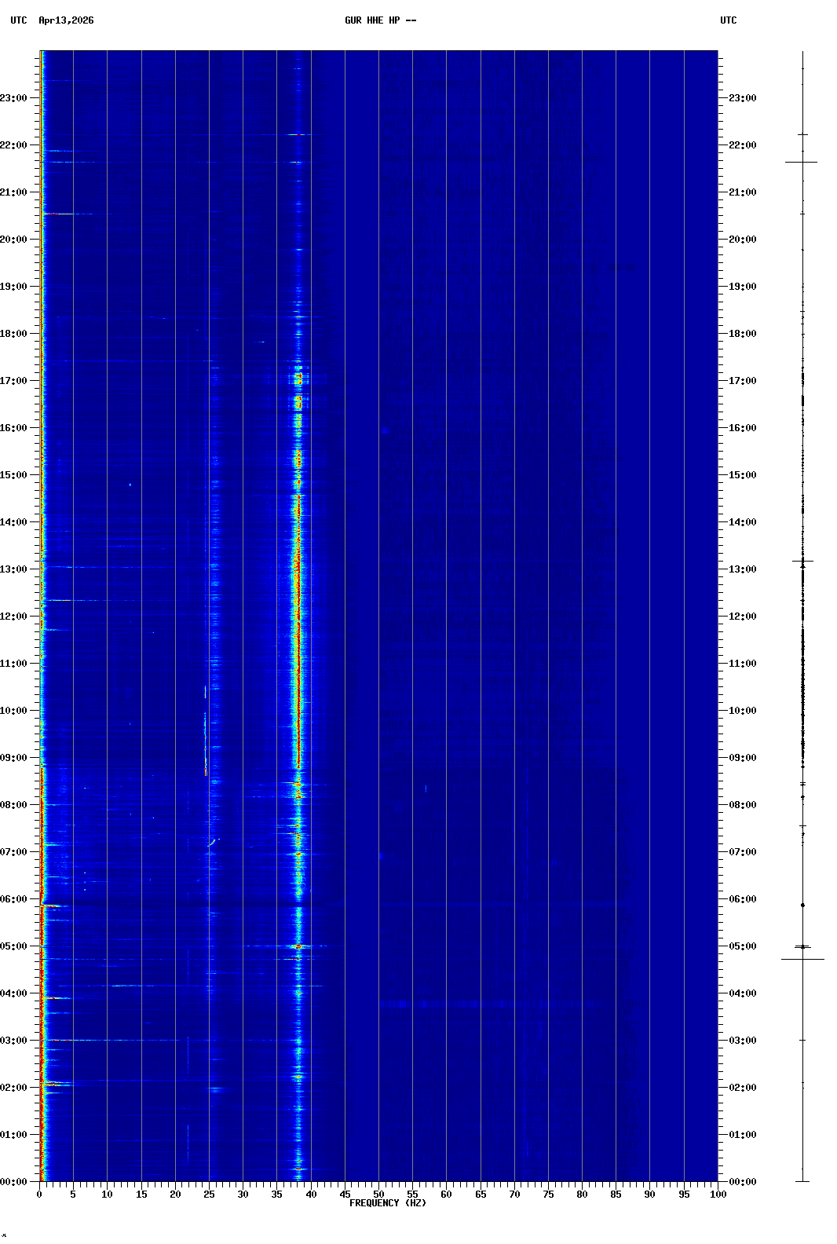Click the FREQUENCY (HZ) axis label
This screenshot has height=1244, width=837.
(387, 1203)
